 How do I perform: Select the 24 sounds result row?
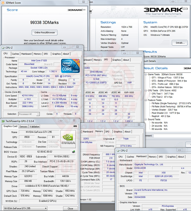point(159,126)
